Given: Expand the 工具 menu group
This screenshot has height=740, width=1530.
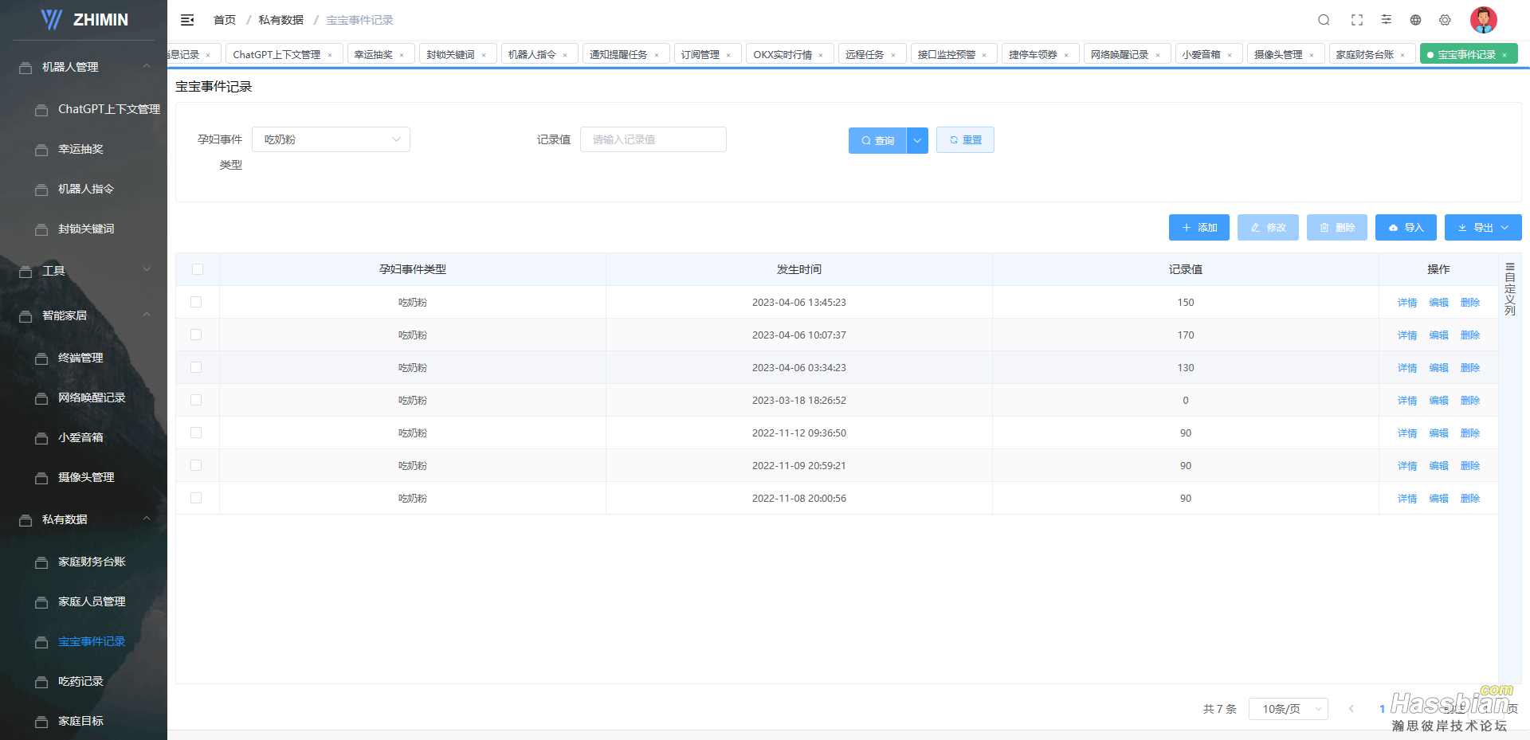Looking at the screenshot, I should (84, 271).
